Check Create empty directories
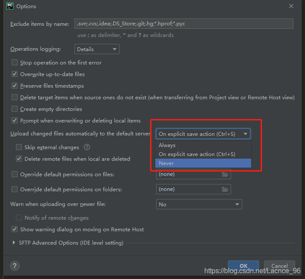 click(x=15, y=109)
